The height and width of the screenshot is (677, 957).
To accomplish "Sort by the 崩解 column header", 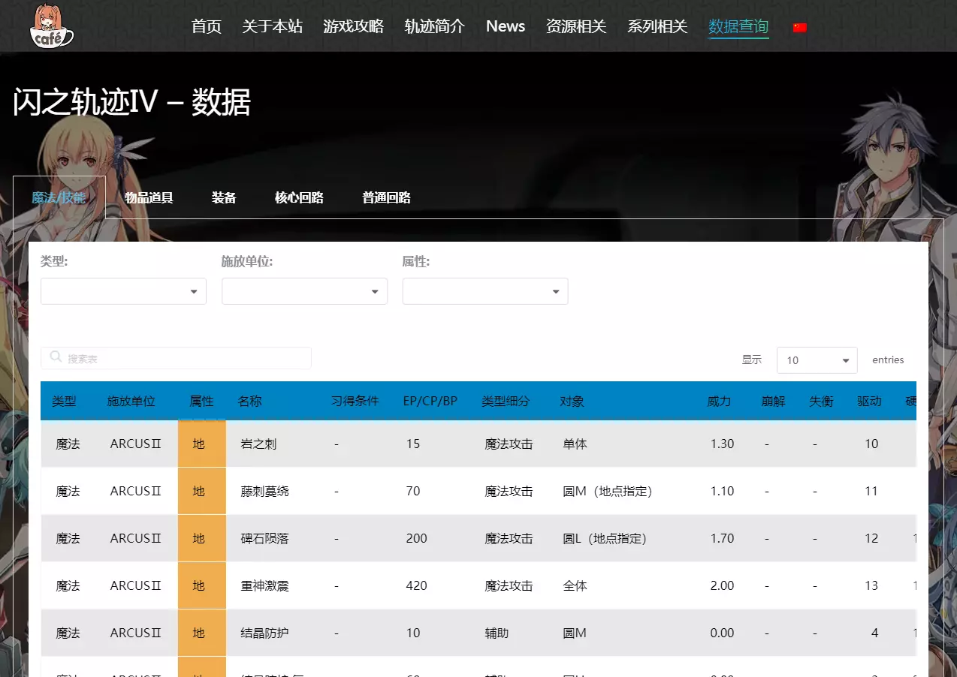I will pos(773,402).
